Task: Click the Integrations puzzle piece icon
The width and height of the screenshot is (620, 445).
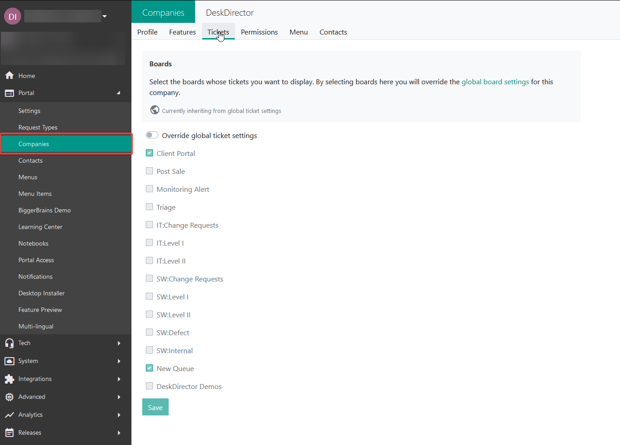Action: tap(9, 379)
